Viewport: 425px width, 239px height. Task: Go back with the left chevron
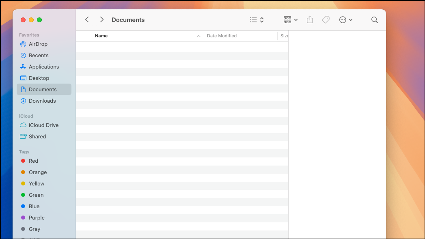tap(87, 20)
